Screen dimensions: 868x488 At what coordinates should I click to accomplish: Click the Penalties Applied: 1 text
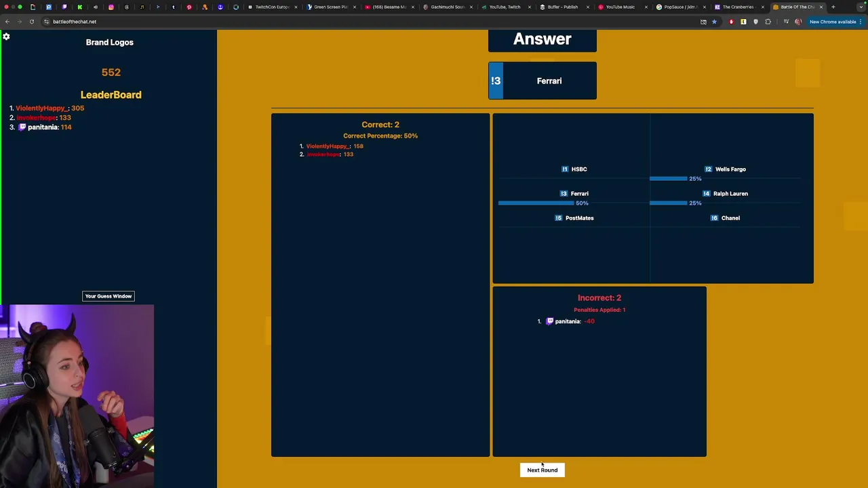point(599,310)
